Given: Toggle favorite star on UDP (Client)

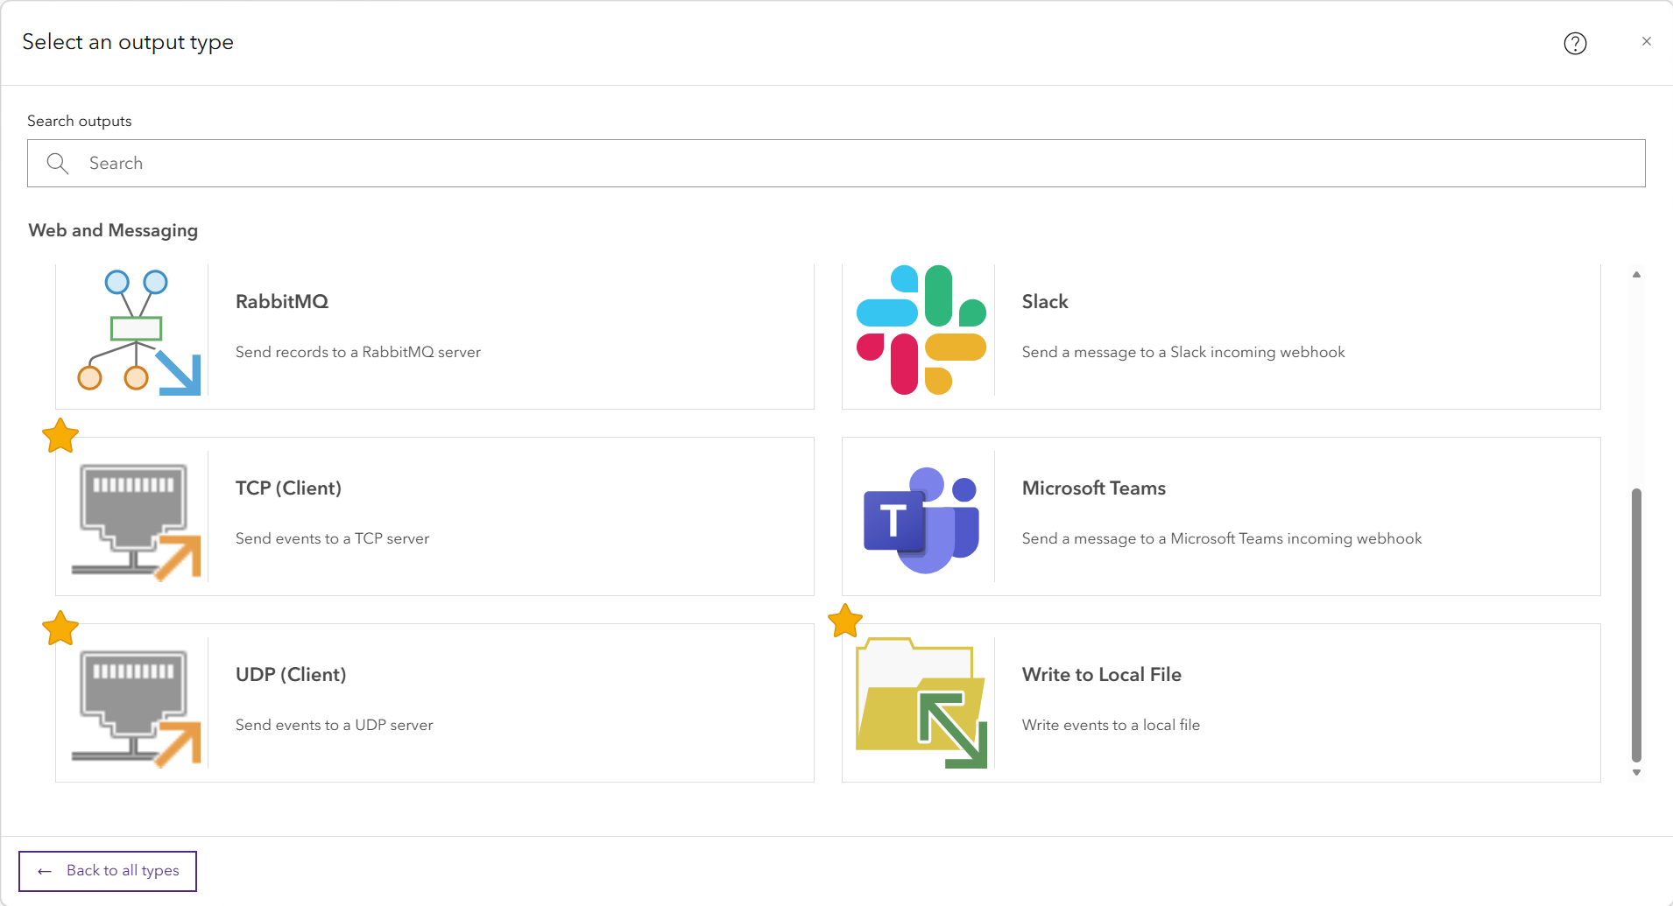Looking at the screenshot, I should tap(60, 628).
